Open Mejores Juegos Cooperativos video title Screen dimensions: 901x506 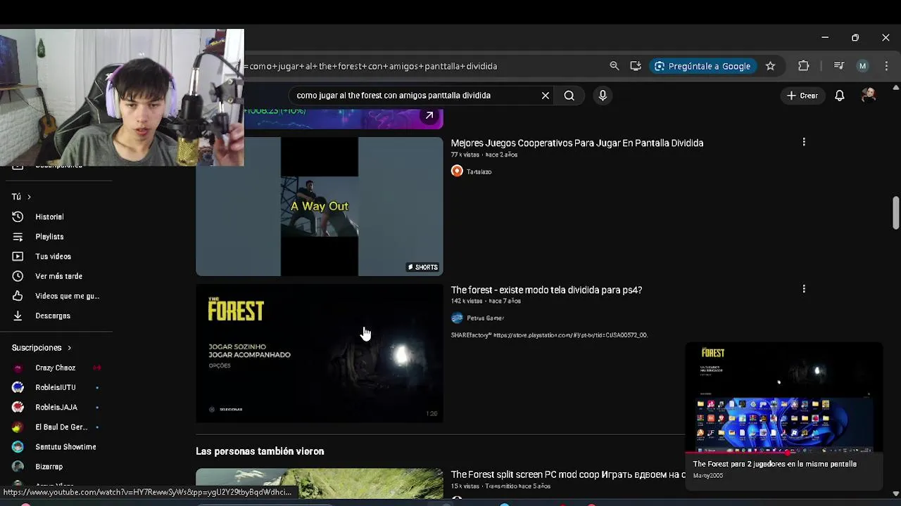577,143
